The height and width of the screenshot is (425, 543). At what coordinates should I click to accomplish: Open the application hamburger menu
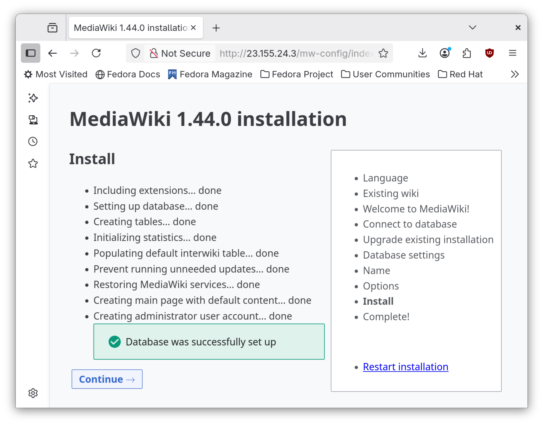(512, 53)
